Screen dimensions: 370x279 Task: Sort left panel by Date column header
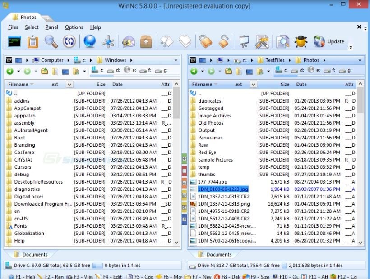[117, 85]
